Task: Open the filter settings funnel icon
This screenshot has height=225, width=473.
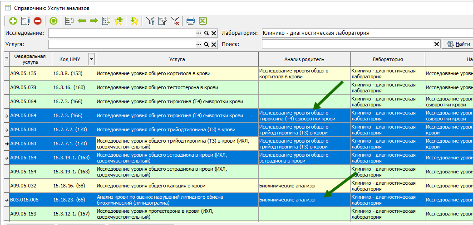Action: (150, 21)
